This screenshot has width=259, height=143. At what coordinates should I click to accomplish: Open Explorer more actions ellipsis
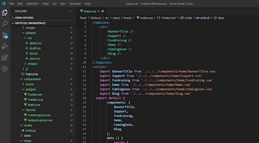tap(71, 11)
